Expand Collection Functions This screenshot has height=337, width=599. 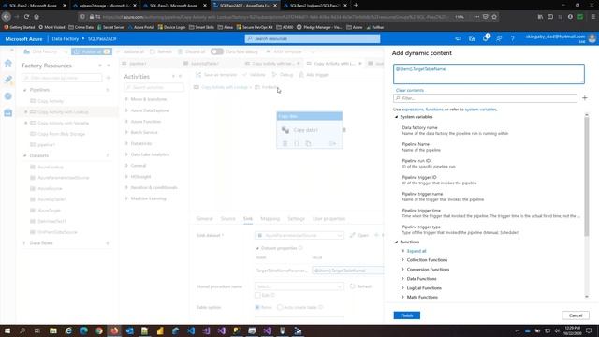[402, 260]
